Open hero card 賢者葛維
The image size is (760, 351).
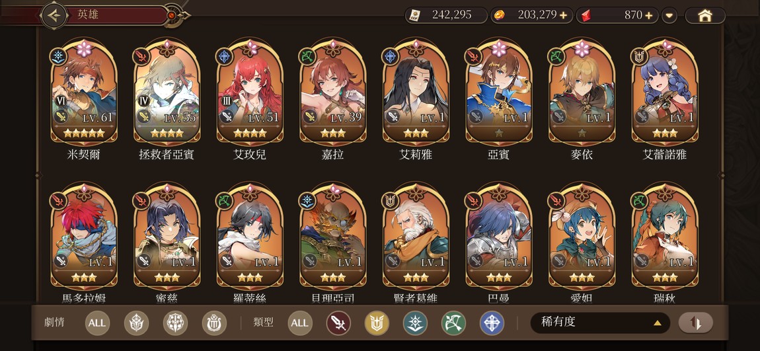pyautogui.click(x=416, y=243)
